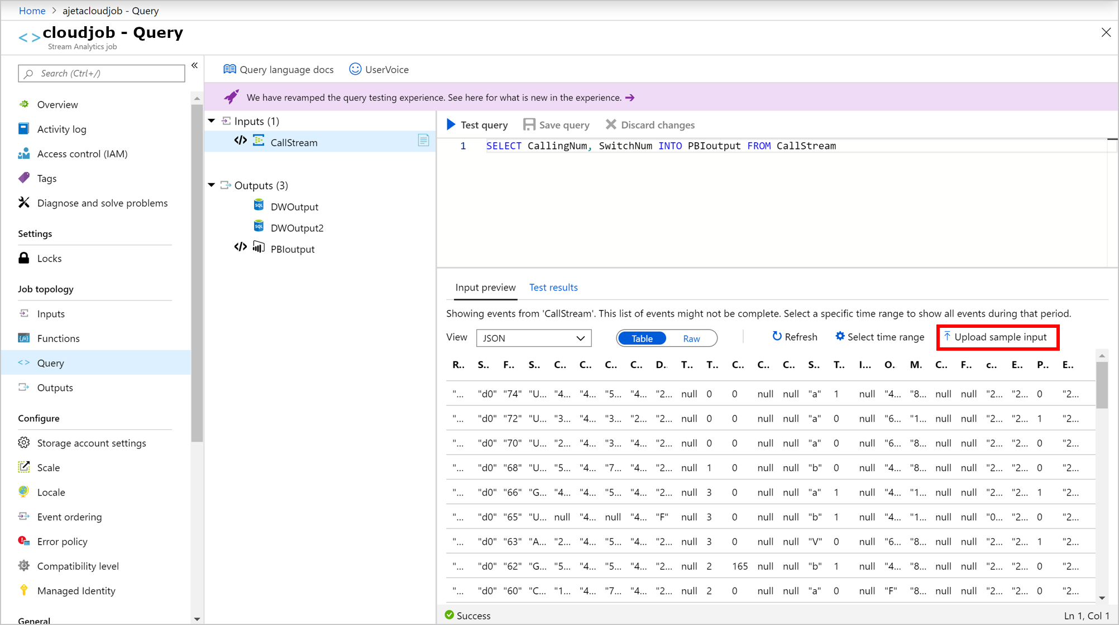Switch to Table view toggle
Viewport: 1119px width, 625px height.
(x=641, y=338)
